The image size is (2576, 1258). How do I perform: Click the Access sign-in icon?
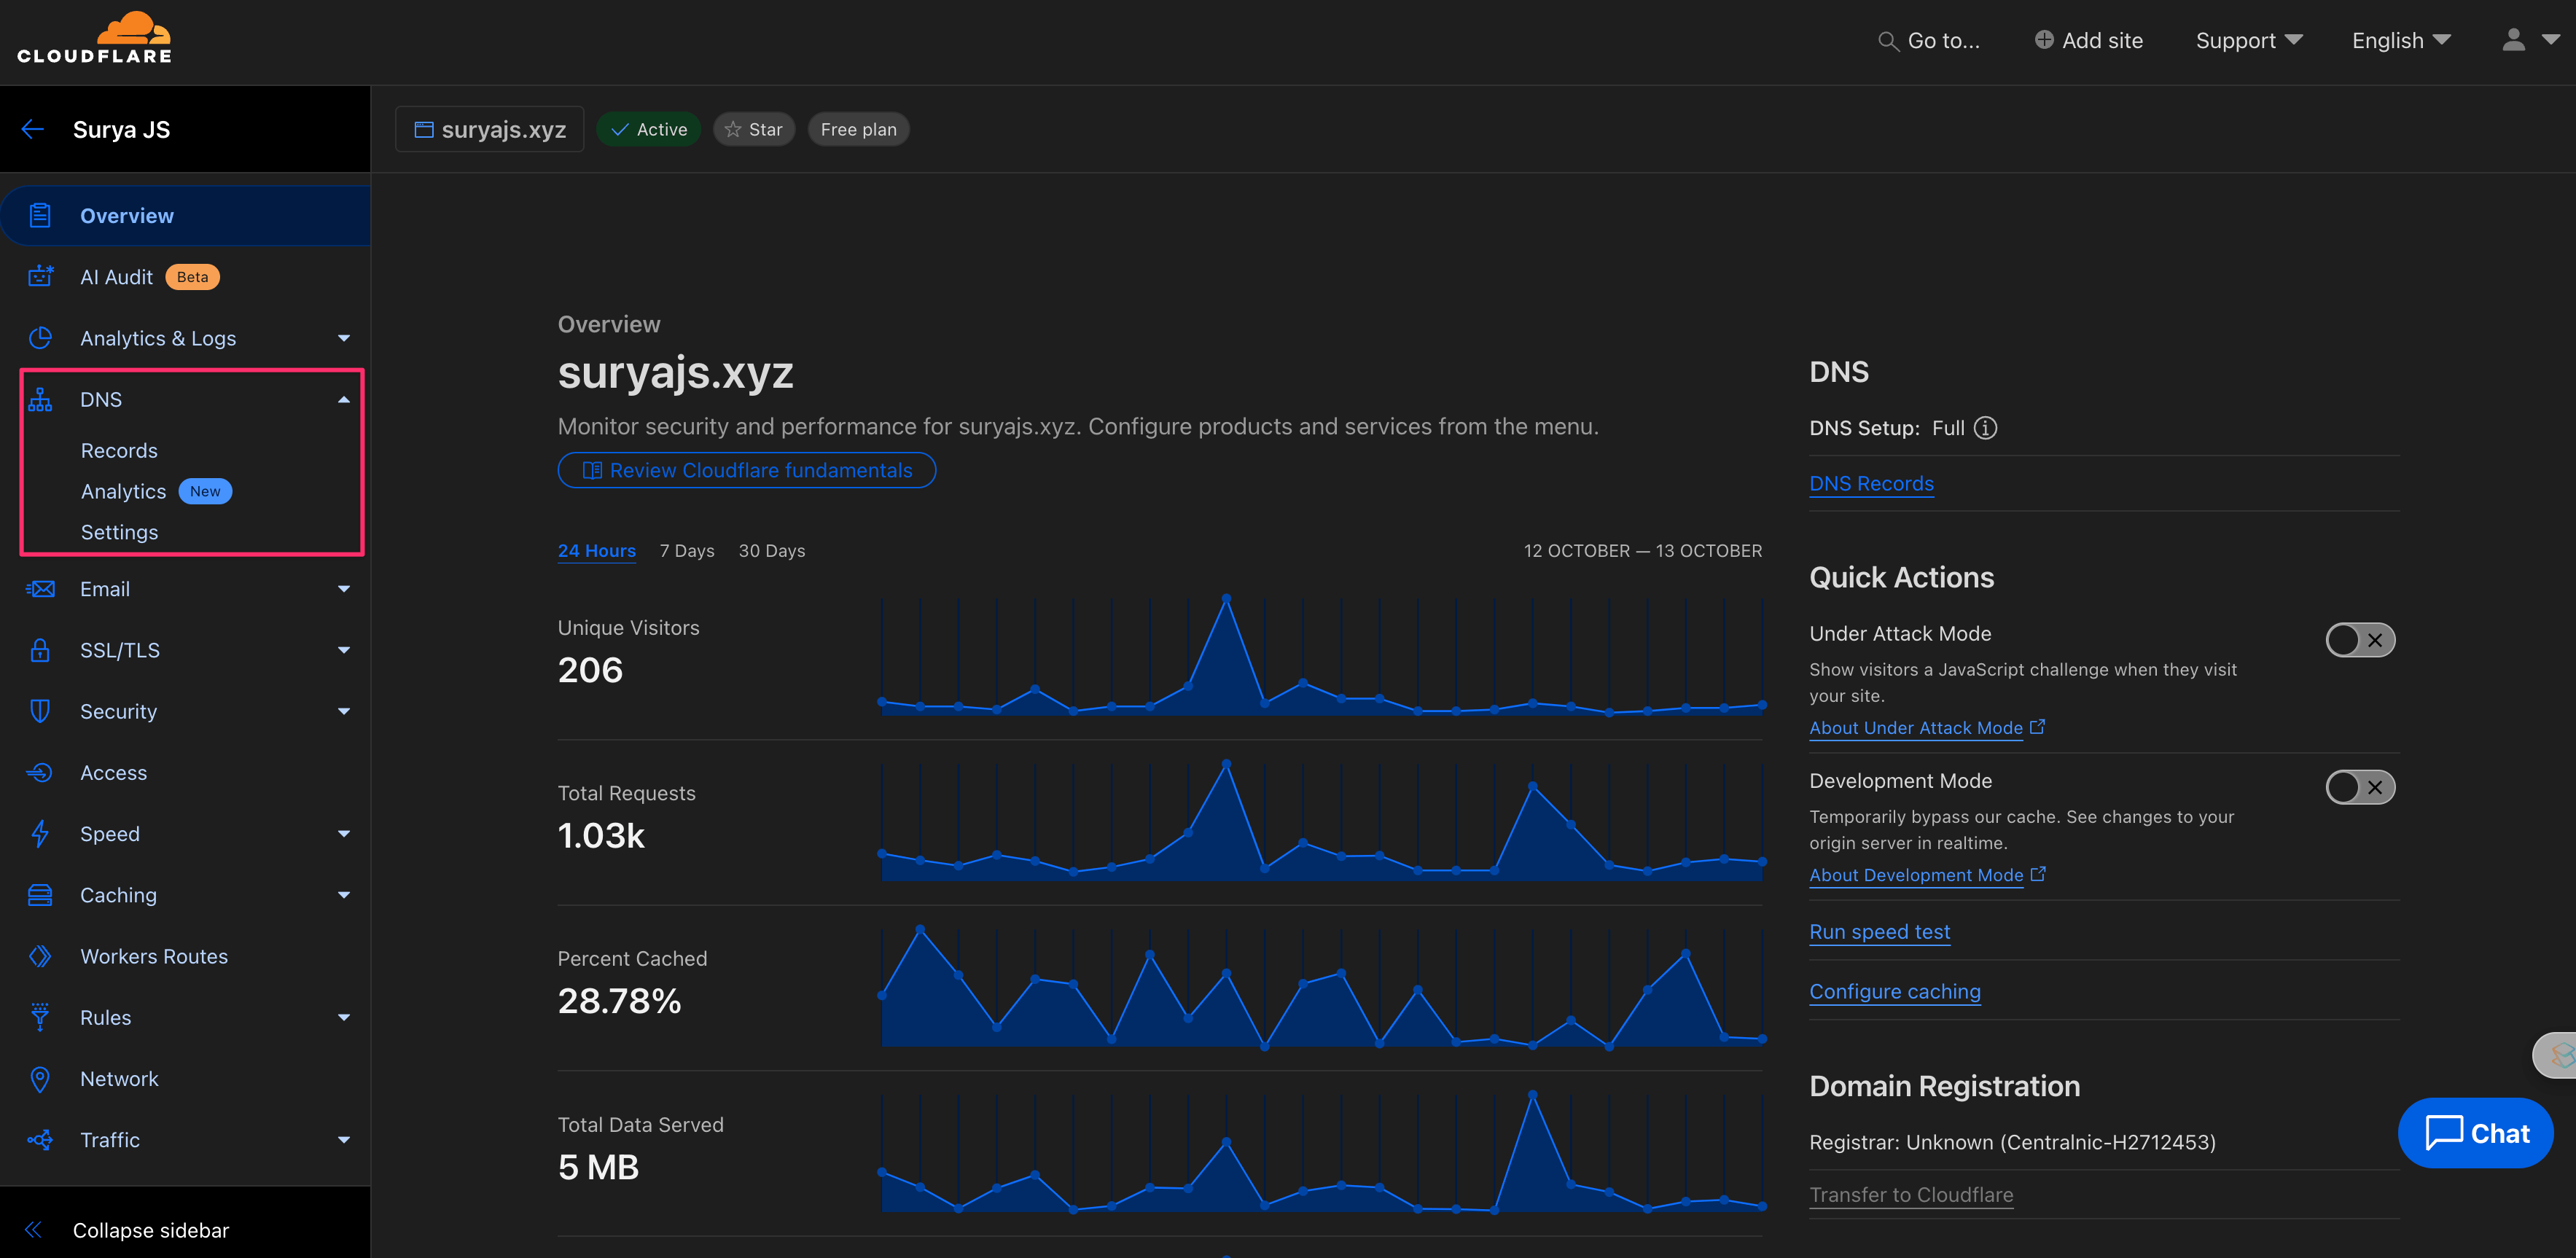[x=40, y=772]
